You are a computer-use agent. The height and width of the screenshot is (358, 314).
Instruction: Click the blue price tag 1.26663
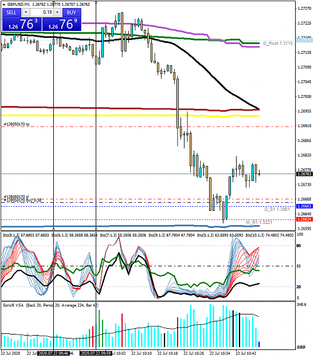coord(304,206)
